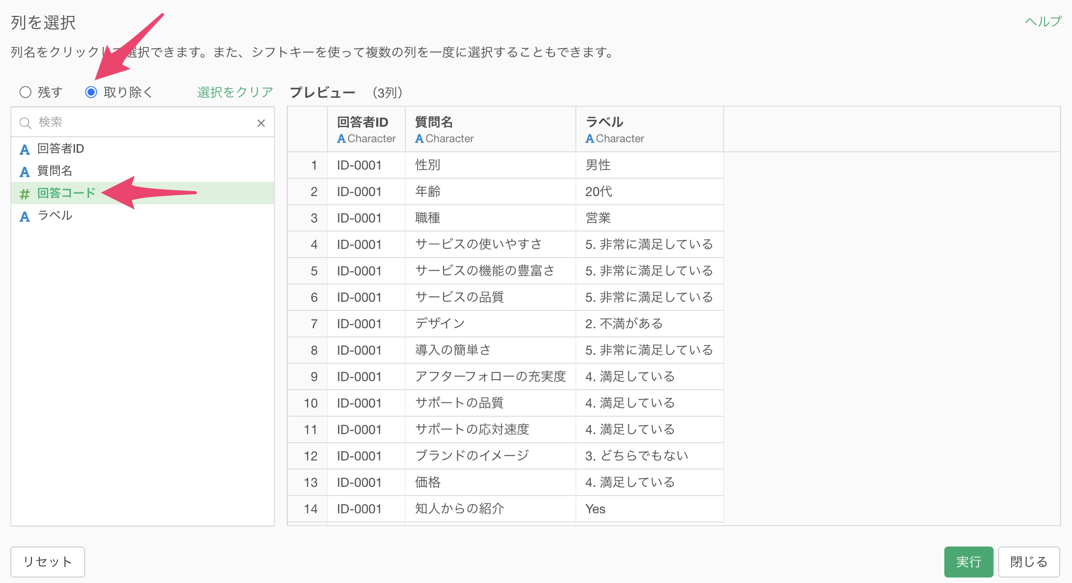Click character type icon beside 質問名 in list
The height and width of the screenshot is (583, 1072).
pos(24,171)
